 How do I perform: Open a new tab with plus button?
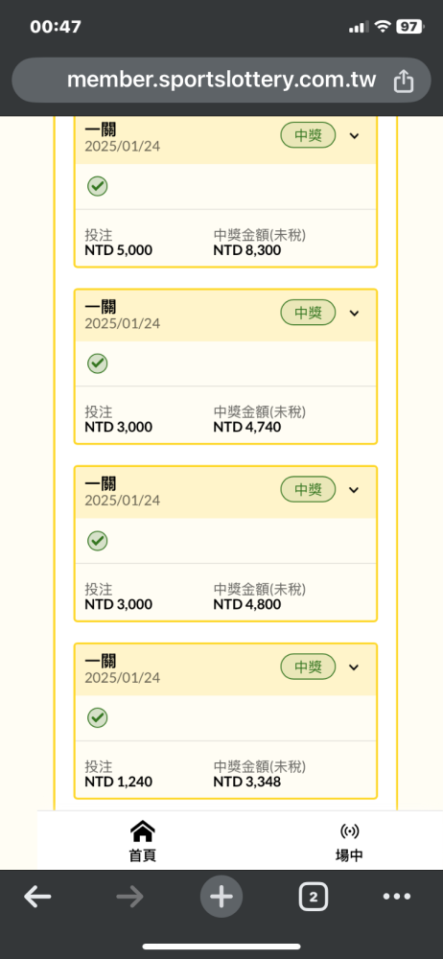(221, 898)
